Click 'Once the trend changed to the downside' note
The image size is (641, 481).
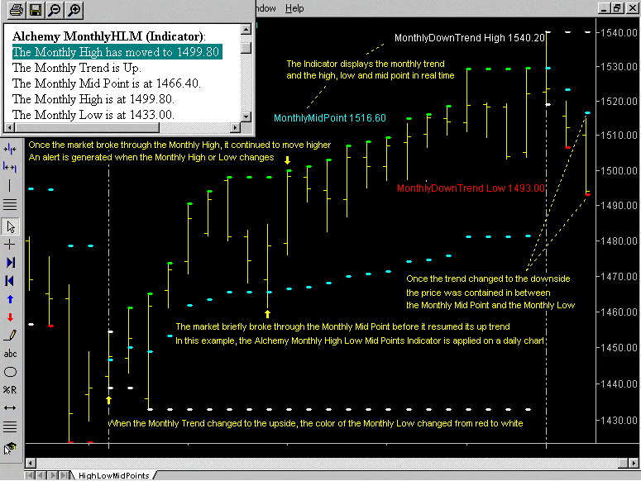(x=488, y=279)
